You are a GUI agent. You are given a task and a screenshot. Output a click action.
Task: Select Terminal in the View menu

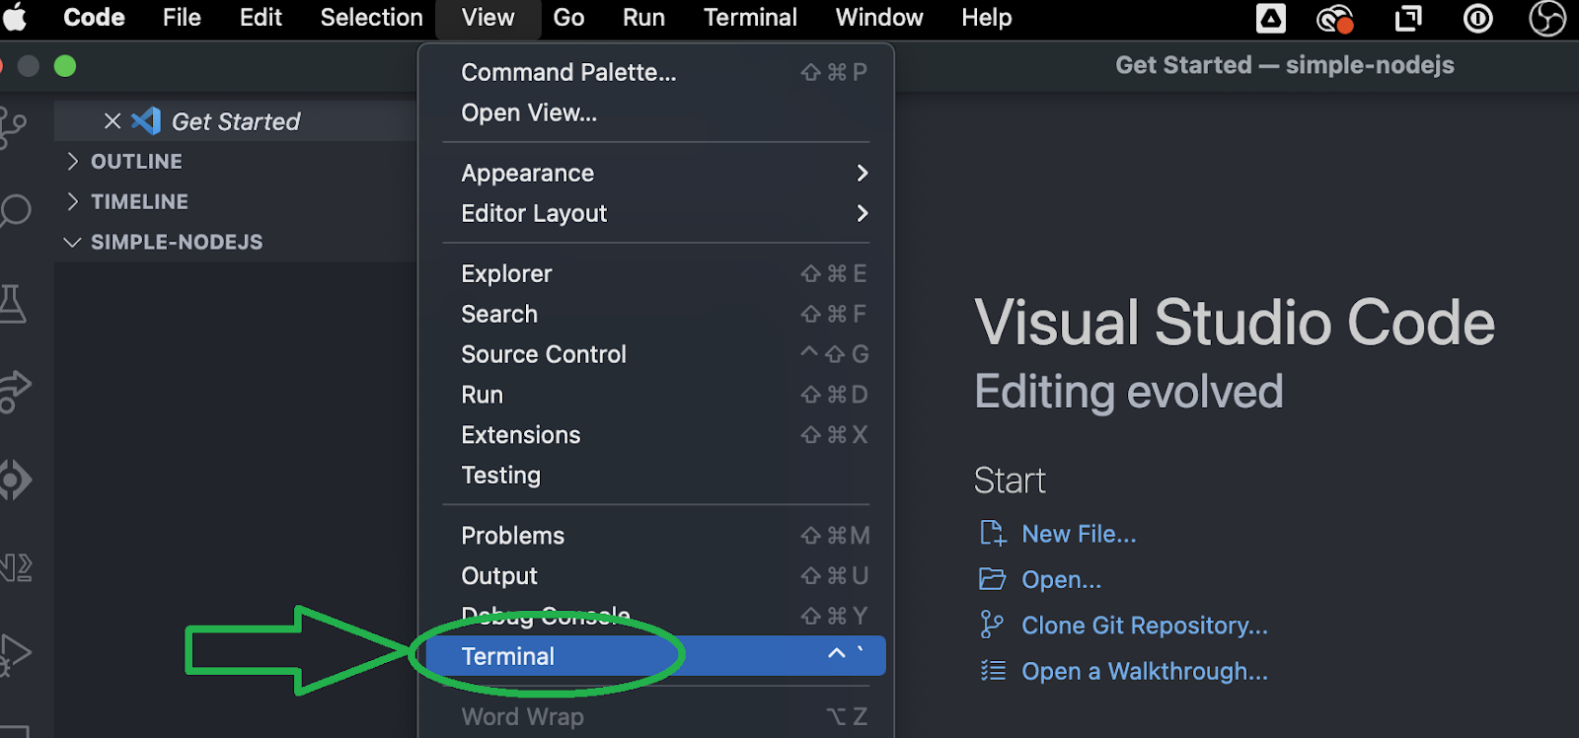656,656
